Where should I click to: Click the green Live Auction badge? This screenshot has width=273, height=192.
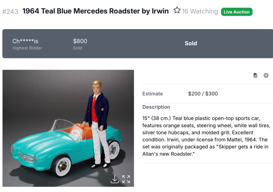pos(236,12)
